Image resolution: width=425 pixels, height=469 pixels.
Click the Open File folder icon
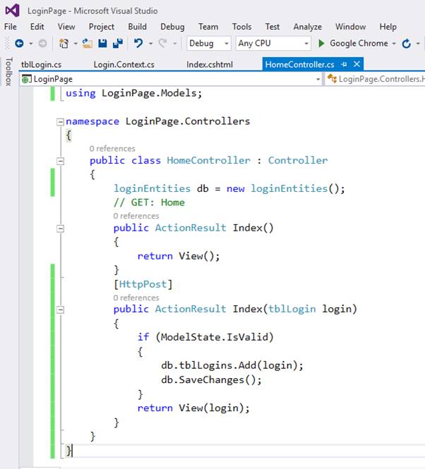(87, 44)
